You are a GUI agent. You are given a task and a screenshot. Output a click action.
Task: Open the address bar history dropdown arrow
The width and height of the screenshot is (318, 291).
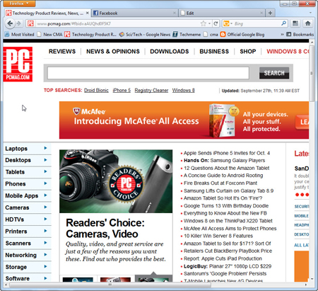coord(209,23)
